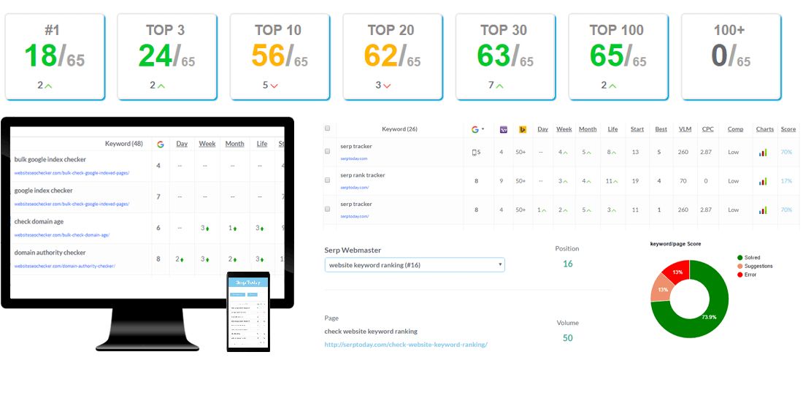
Task: Click the green up arrow in the #1 card
Action: 48,86
